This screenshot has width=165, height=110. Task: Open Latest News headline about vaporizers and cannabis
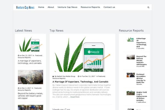[30, 62]
